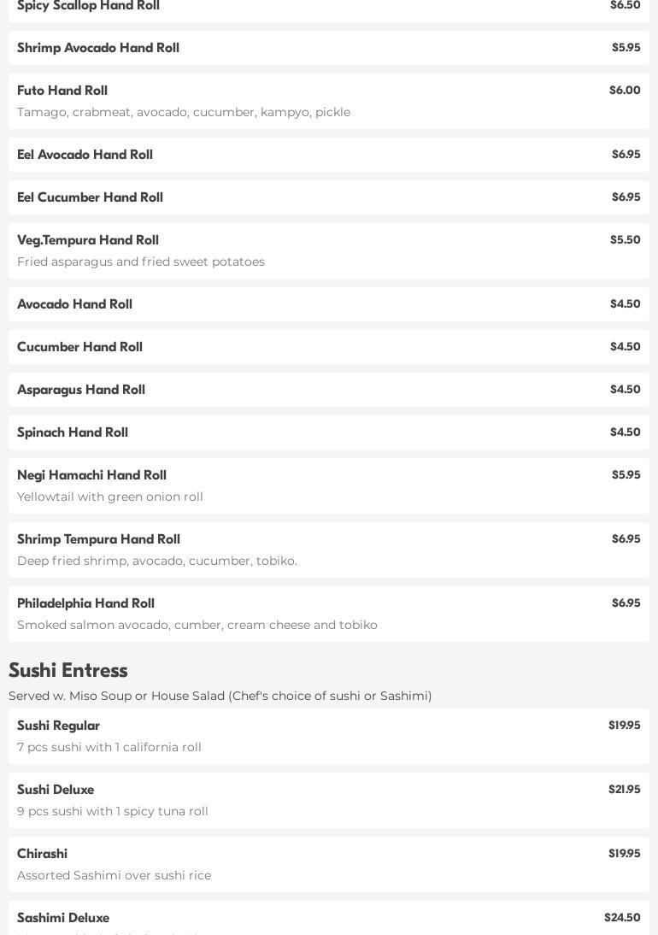Click the $21.95 price for Sushi Deluxe
This screenshot has width=658, height=935.
[624, 790]
